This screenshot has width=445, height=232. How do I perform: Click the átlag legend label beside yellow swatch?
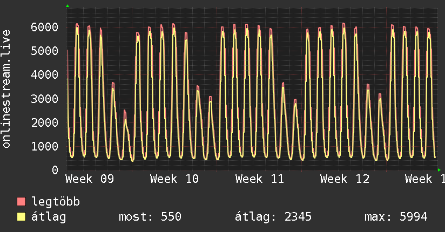49,217
